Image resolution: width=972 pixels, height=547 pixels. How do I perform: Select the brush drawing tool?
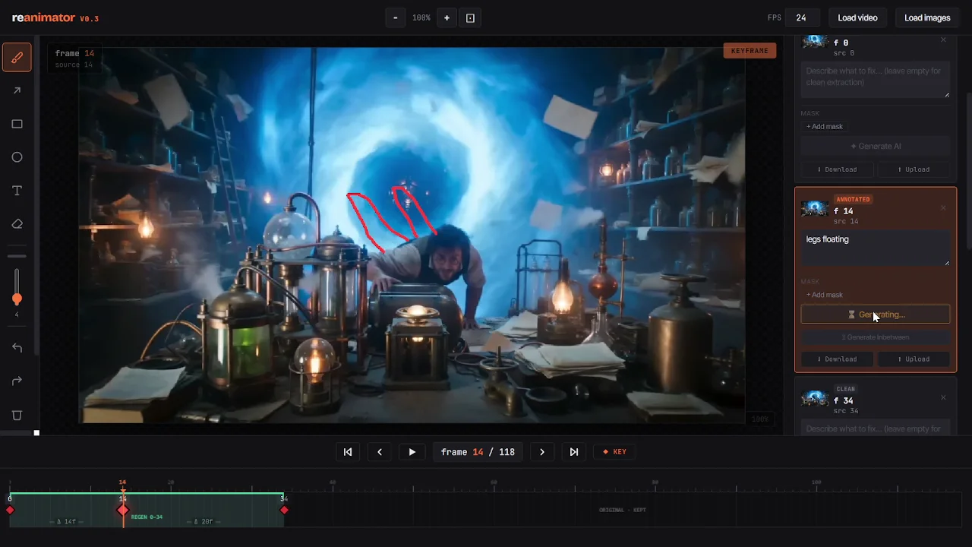[17, 58]
